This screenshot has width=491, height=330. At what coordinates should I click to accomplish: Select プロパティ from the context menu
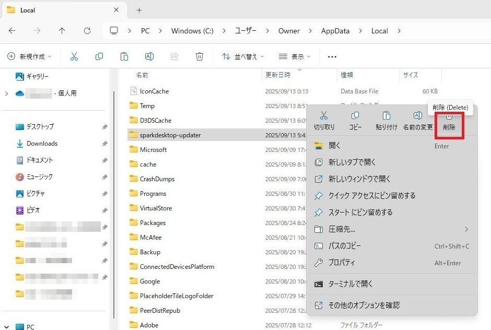coord(342,263)
